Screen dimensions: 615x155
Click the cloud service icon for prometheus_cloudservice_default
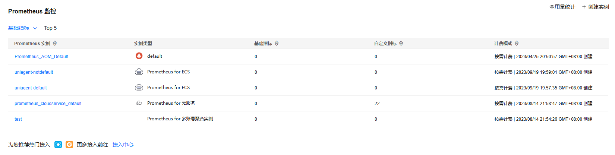pyautogui.click(x=139, y=103)
